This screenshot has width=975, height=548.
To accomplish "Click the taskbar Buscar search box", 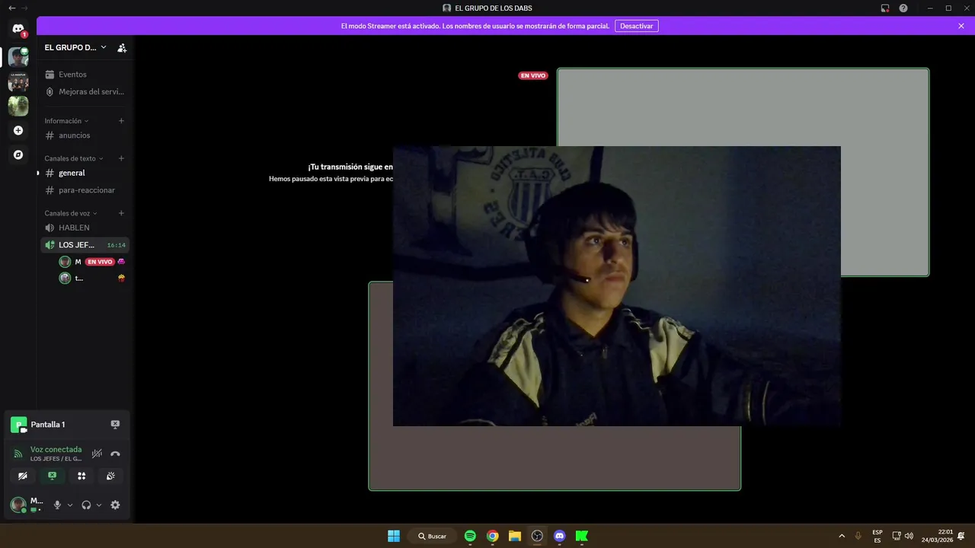I will pyautogui.click(x=432, y=536).
